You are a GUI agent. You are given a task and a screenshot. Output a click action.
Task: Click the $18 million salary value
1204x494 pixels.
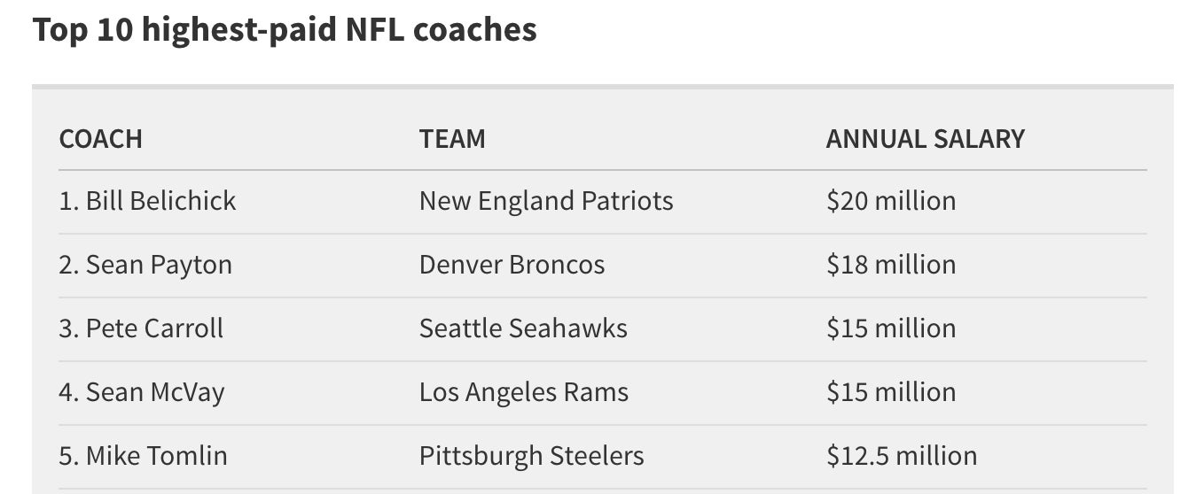[x=891, y=265]
